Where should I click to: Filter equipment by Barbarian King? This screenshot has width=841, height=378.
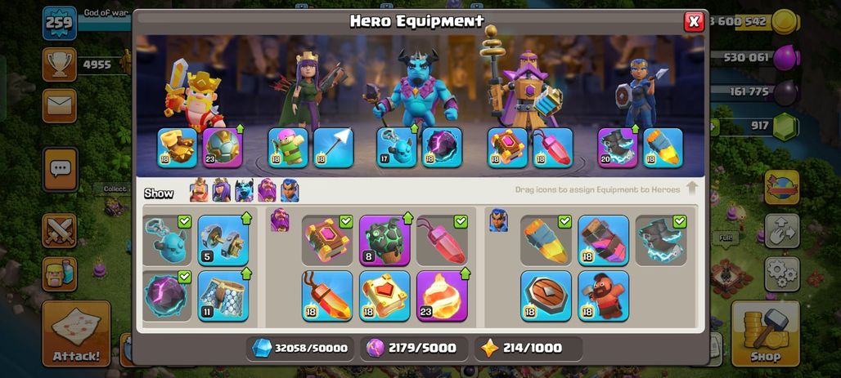coord(199,190)
